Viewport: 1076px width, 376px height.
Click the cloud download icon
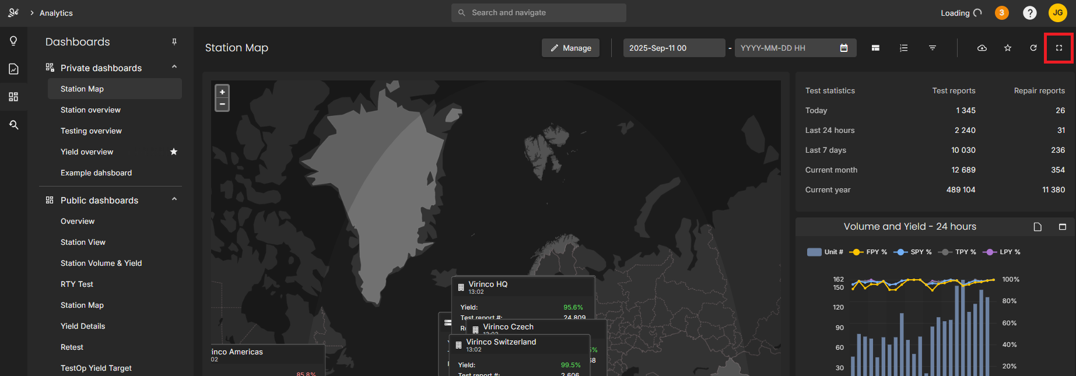(x=982, y=48)
